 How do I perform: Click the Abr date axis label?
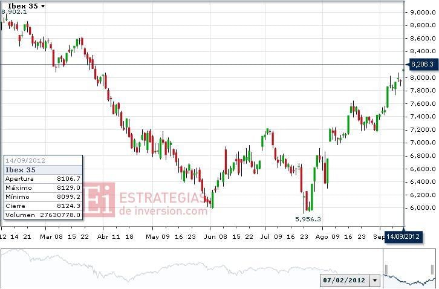103,237
